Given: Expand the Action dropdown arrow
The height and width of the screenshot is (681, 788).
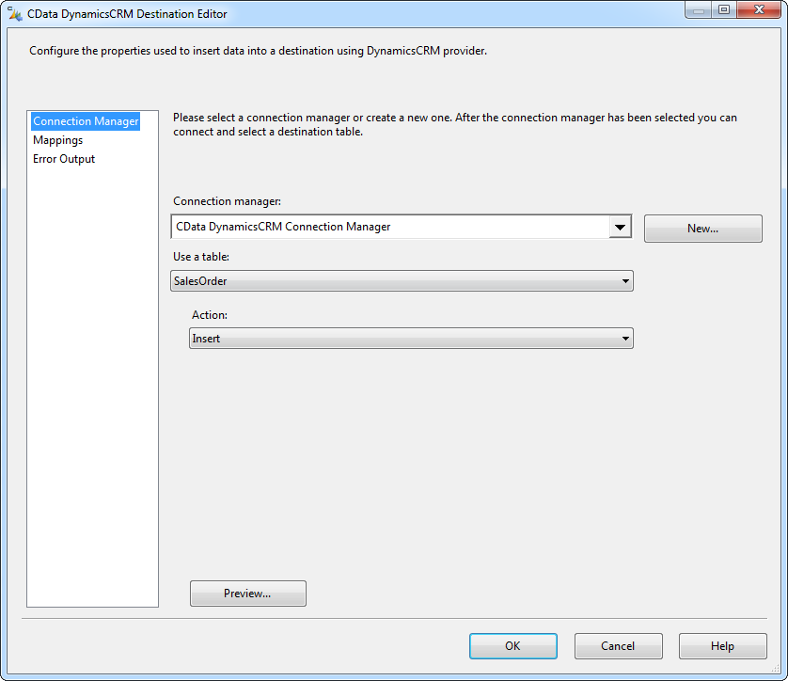Looking at the screenshot, I should click(624, 339).
